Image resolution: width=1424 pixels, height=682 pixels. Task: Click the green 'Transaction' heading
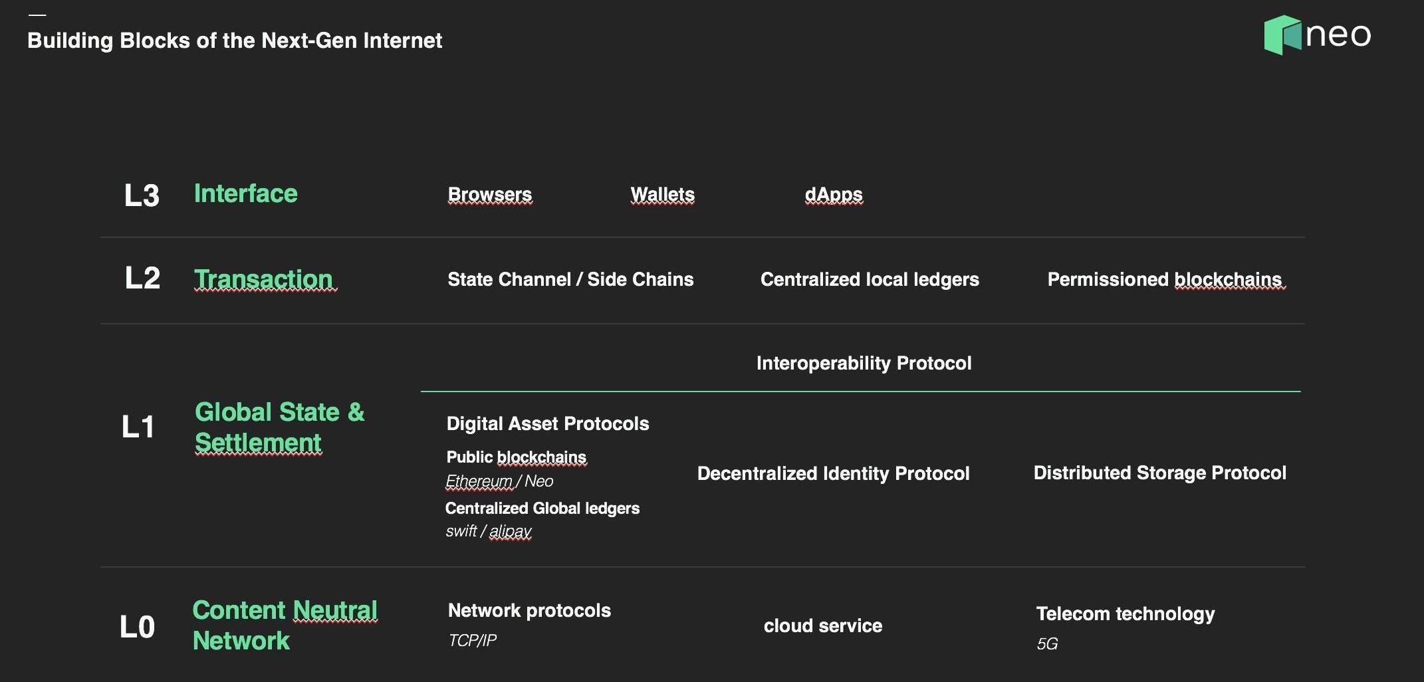coord(263,279)
